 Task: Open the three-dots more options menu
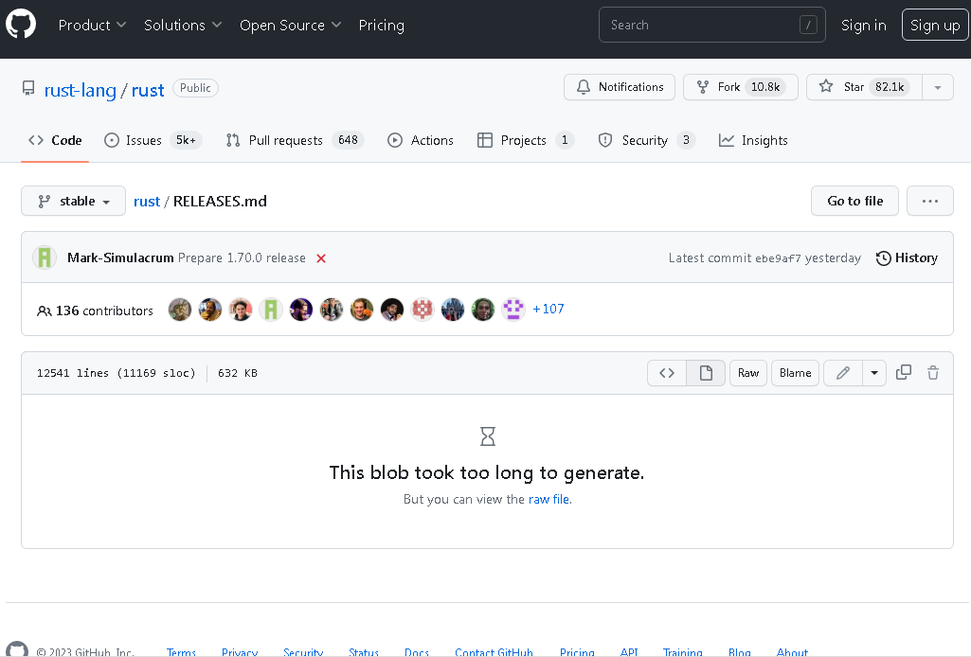[929, 201]
